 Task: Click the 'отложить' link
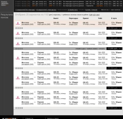click(x=102, y=49)
